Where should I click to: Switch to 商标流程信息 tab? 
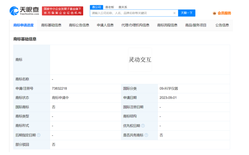pyautogui.click(x=167, y=25)
